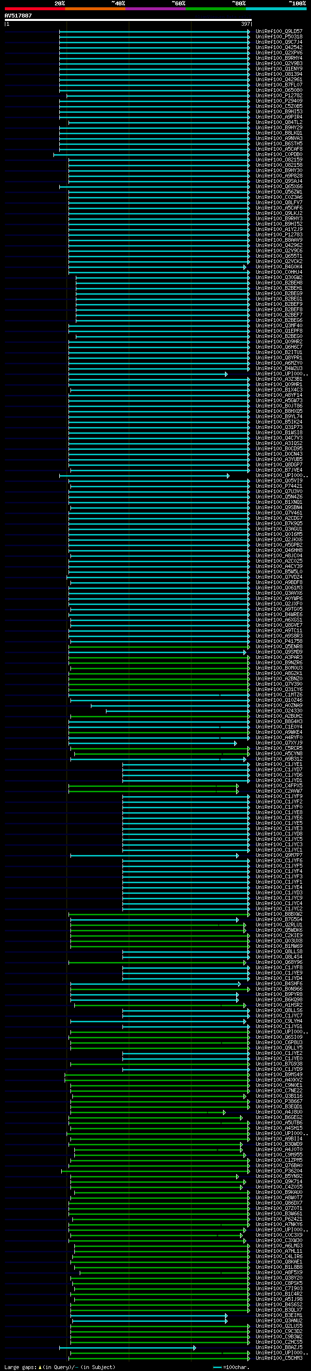Open hit UniRef100_Q42542
This screenshot has height=1371, width=311.
click(278, 47)
